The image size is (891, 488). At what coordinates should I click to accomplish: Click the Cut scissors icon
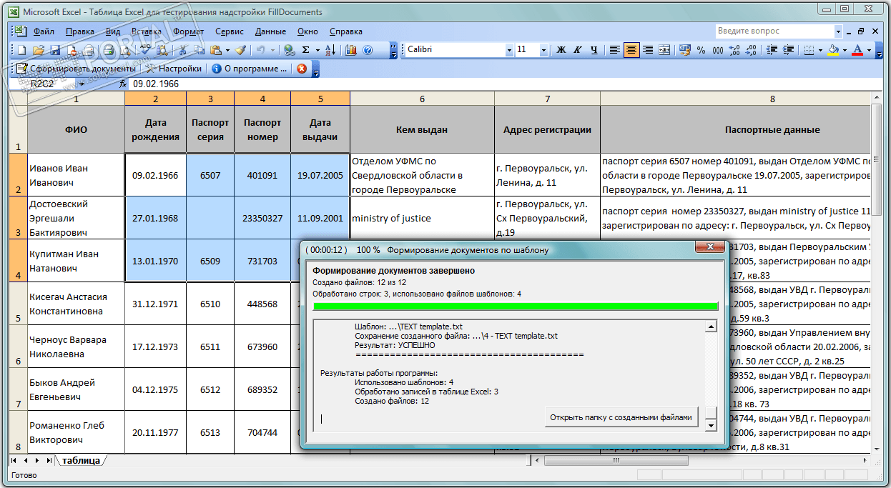[183, 50]
